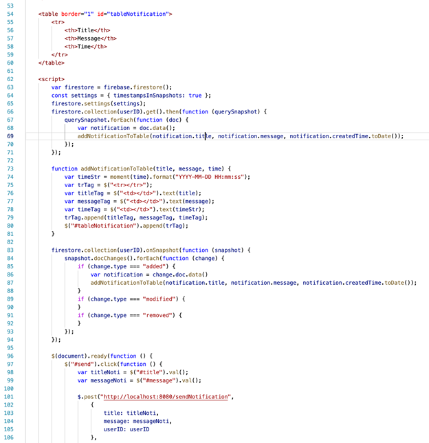Image resolution: width=429 pixels, height=443 pixels.
Task: Click "message: messageNoti" property line
Action: tap(137, 421)
